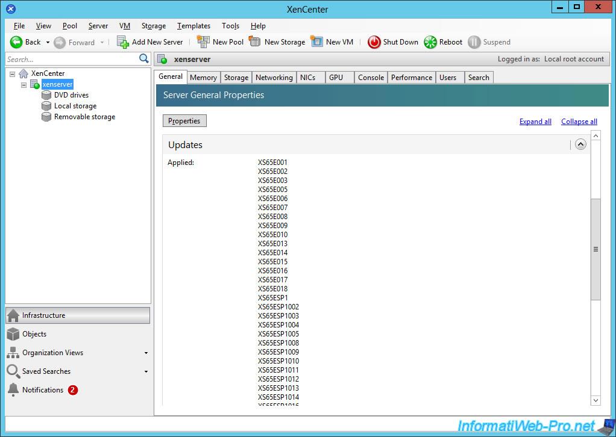
Task: Click the New Pool icon
Action: (203, 42)
